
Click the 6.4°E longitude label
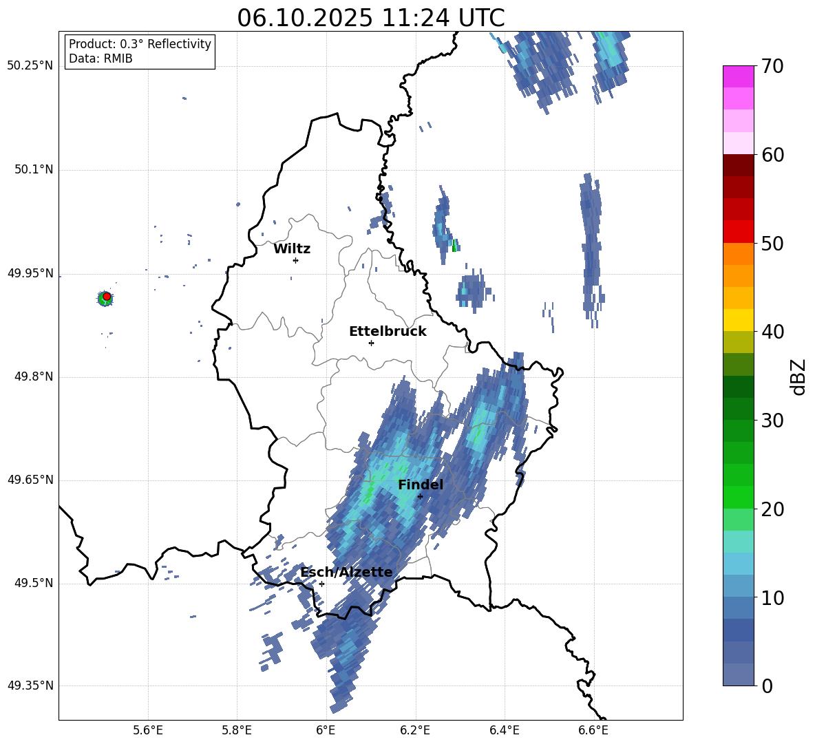click(505, 730)
